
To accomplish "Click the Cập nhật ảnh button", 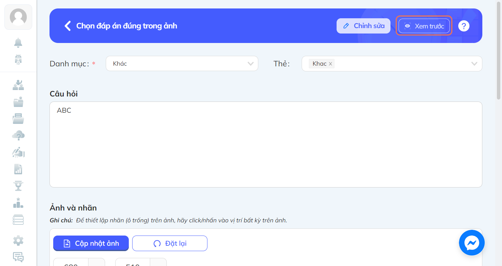I will pyautogui.click(x=91, y=243).
